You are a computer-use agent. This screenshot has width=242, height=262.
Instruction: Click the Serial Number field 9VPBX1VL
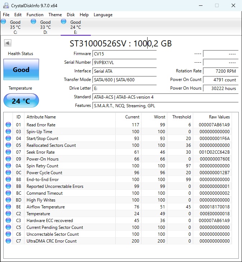(124, 63)
